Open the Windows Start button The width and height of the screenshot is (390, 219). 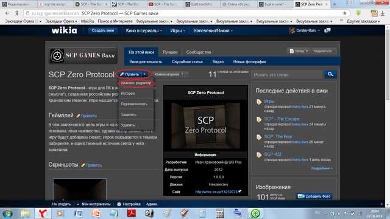[x=7, y=214]
